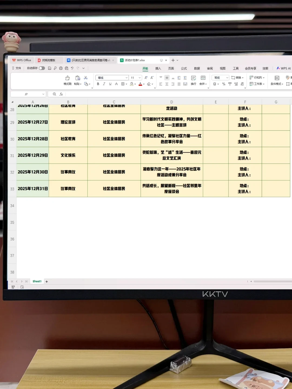Click the WPS Office home tab button

point(22,60)
